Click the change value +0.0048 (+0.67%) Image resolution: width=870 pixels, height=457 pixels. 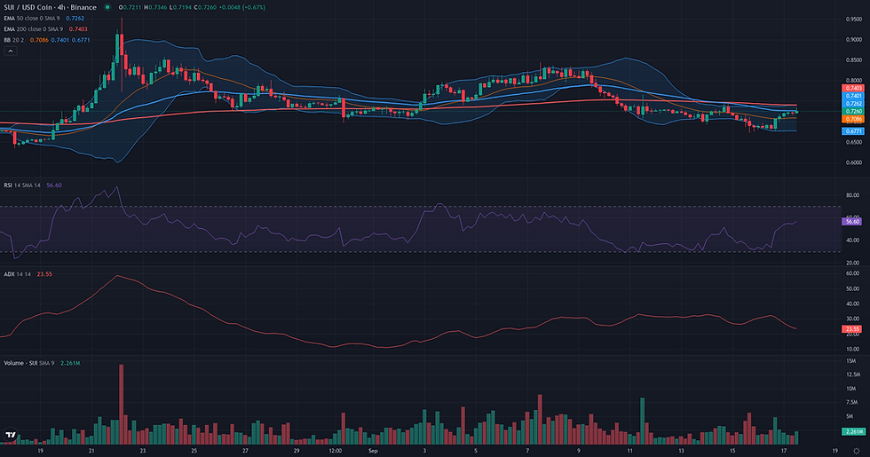point(241,7)
